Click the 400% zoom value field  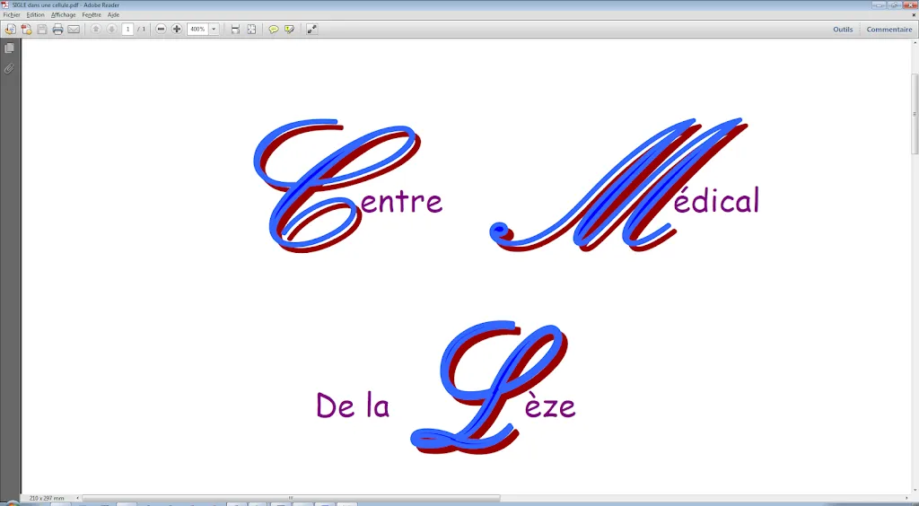[x=197, y=29]
